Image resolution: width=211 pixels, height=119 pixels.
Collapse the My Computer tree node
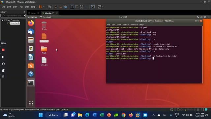(x=3, y=20)
